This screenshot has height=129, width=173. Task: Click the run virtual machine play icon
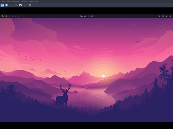tap(12, 5)
